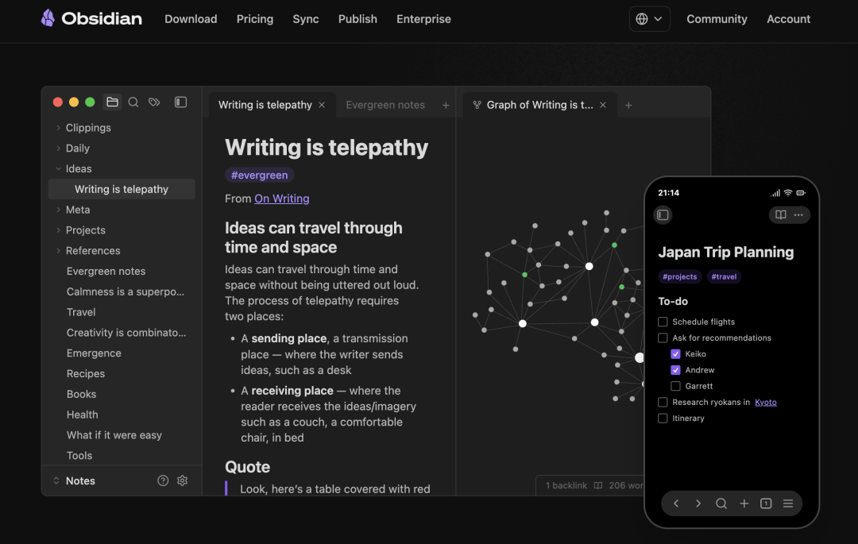Open Download in top navigation

(191, 19)
